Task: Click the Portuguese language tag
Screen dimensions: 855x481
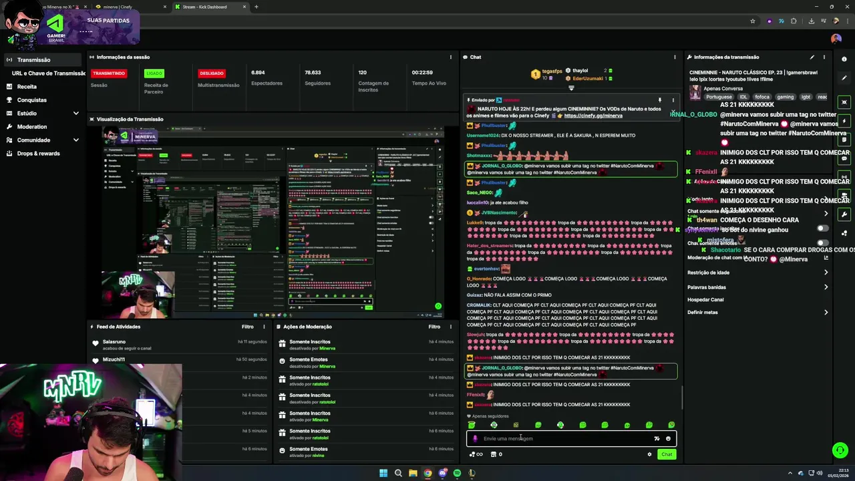Action: pyautogui.click(x=719, y=97)
